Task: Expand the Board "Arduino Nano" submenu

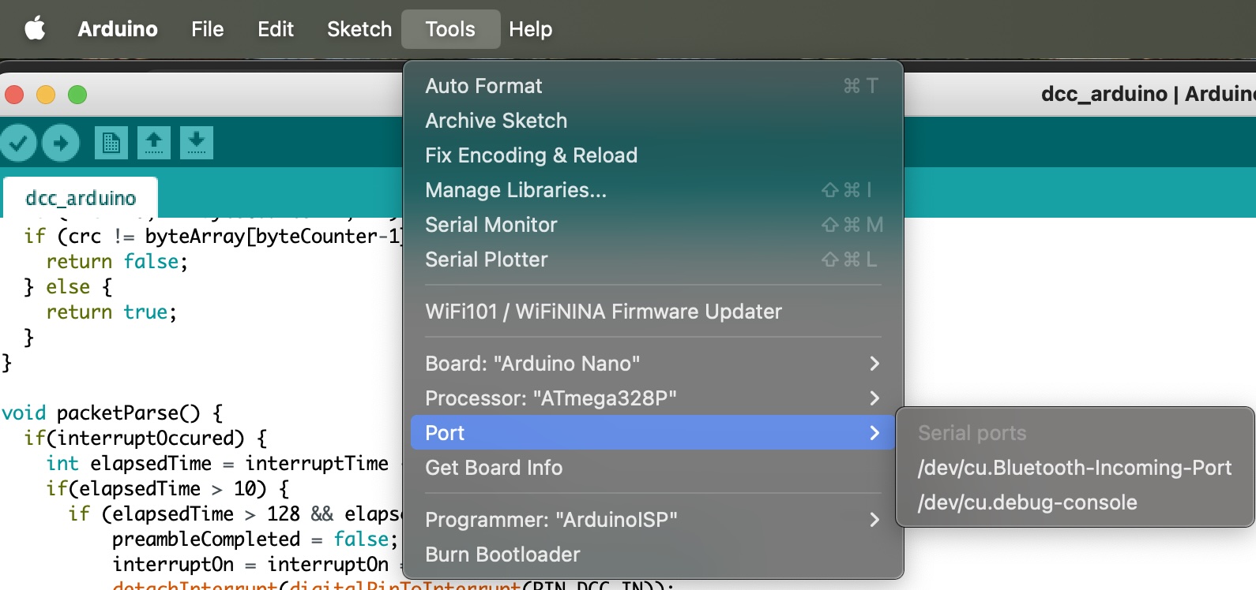Action: click(x=652, y=364)
